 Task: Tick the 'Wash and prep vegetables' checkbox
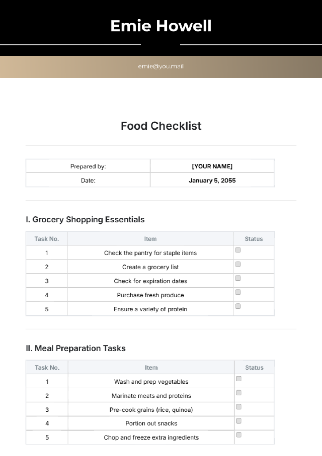click(239, 379)
